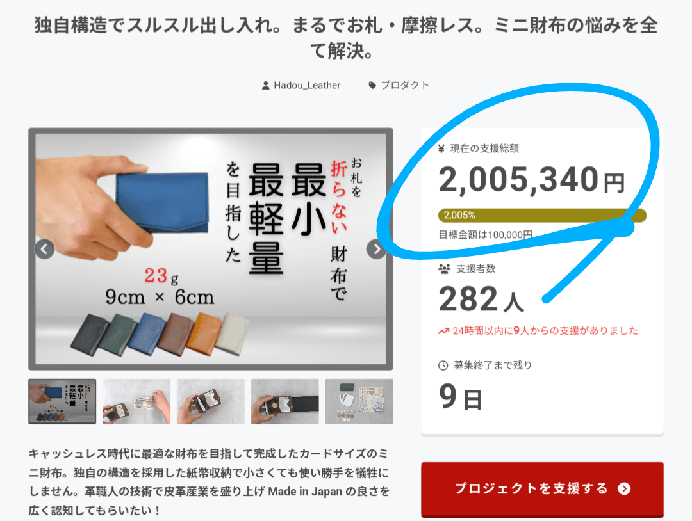
Task: Select the fifth thumbnail with wallet contents
Action: click(359, 401)
